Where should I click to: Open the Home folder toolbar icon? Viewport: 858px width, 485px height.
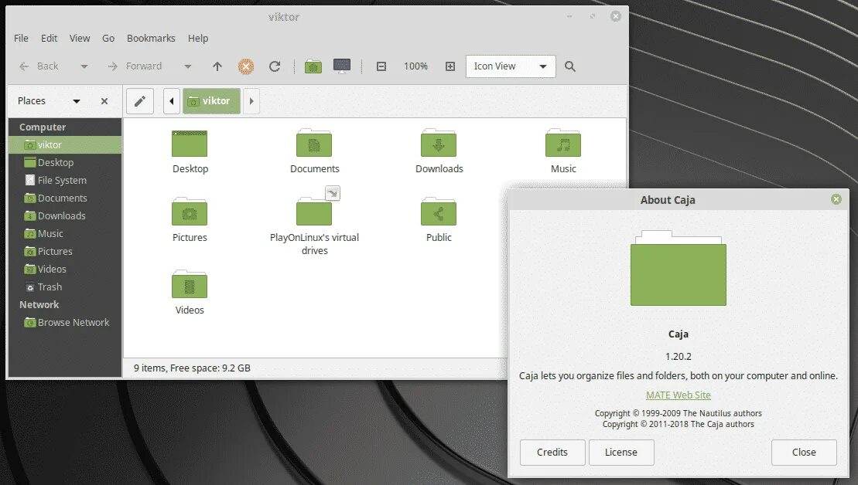(x=313, y=66)
